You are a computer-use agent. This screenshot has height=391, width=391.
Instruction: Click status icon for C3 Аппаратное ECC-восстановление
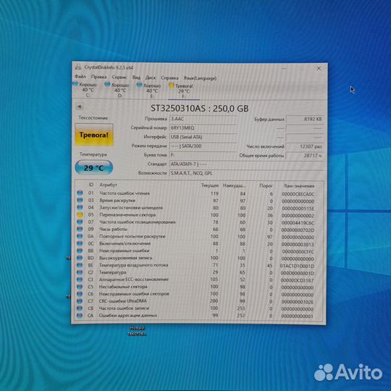[80, 279]
